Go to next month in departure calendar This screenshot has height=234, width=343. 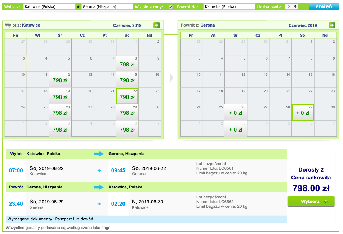[156, 25]
